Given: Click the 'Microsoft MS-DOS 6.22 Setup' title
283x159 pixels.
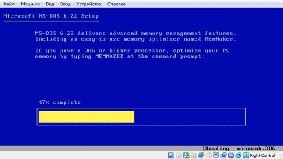Looking at the screenshot, I should click(x=51, y=16).
